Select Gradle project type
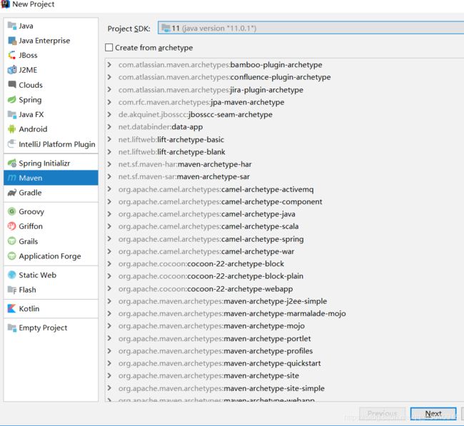464x426 pixels. click(x=51, y=193)
